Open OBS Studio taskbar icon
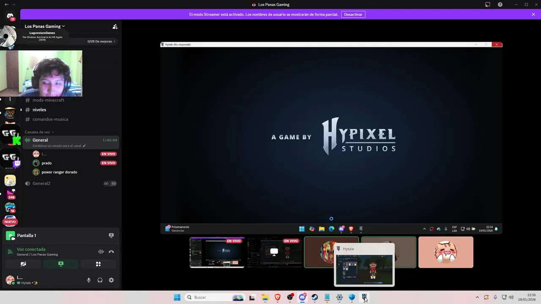This screenshot has width=541, height=304. 290,297
